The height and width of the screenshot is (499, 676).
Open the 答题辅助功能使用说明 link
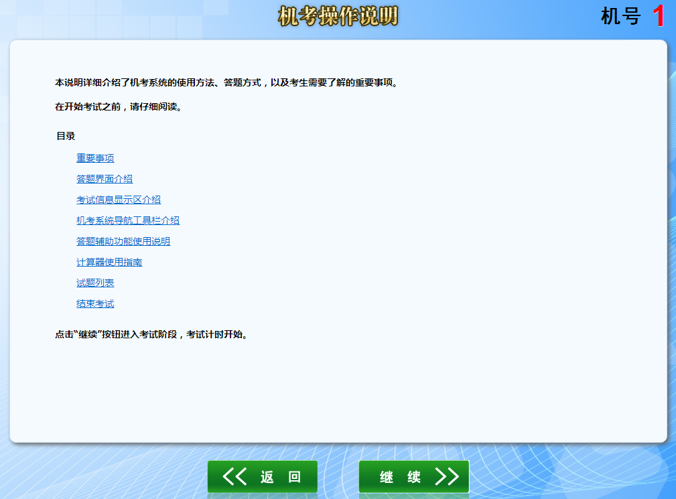click(x=123, y=241)
